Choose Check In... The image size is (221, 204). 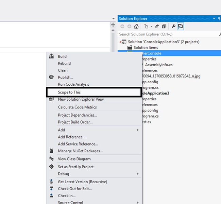click(x=94, y=196)
